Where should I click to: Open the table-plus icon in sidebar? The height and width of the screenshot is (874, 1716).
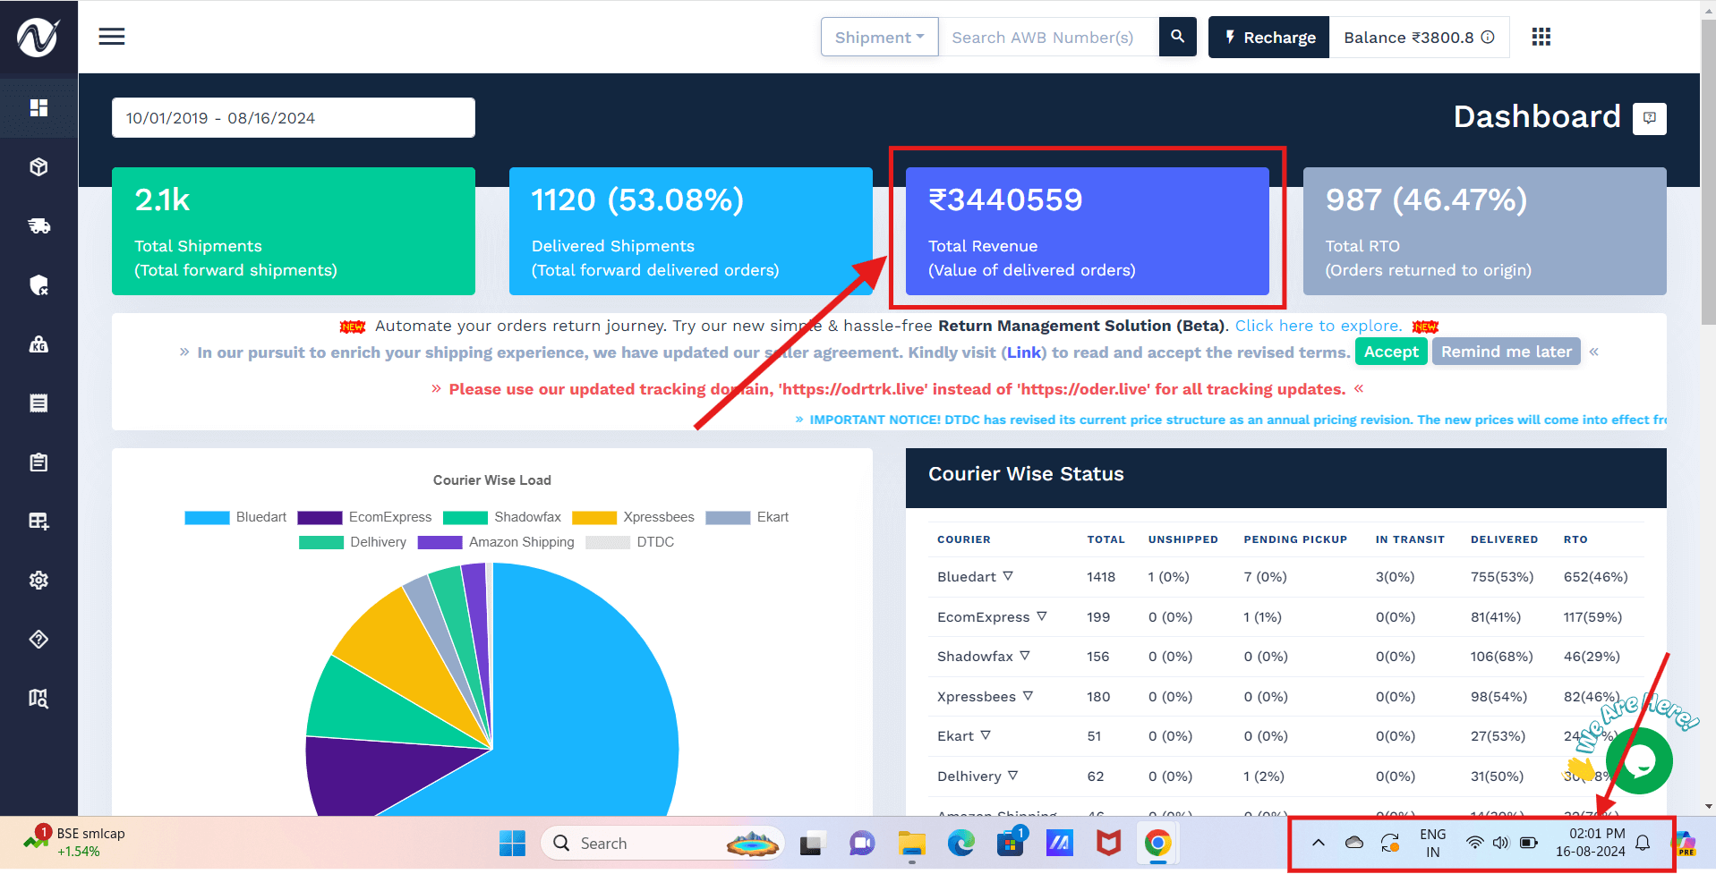[38, 522]
